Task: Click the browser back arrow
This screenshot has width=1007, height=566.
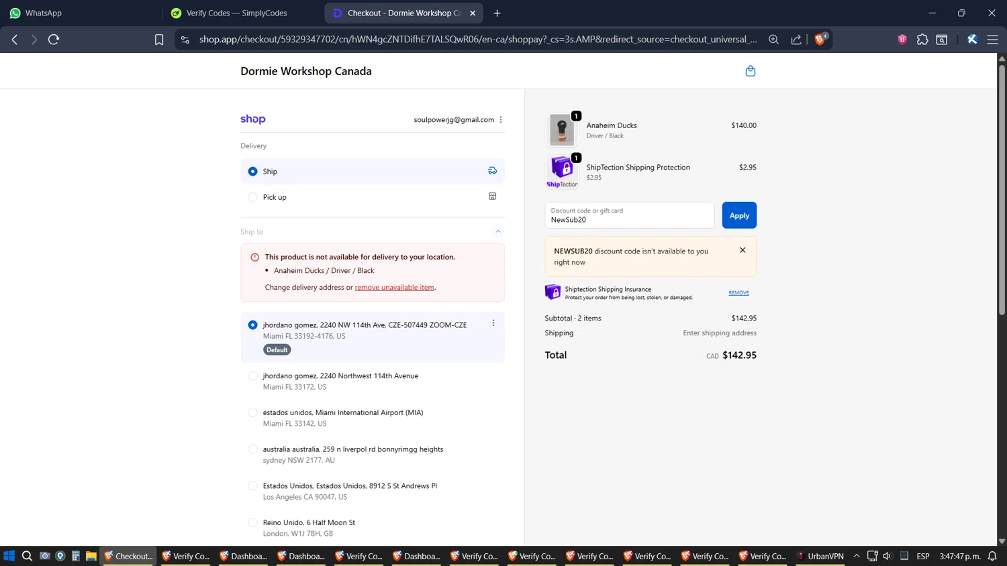Action: 15,40
